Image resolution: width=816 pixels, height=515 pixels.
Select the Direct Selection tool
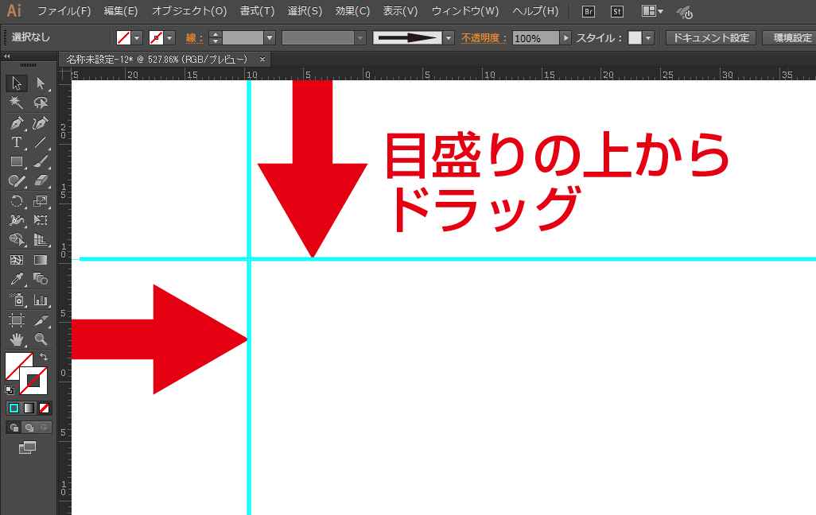tap(40, 83)
